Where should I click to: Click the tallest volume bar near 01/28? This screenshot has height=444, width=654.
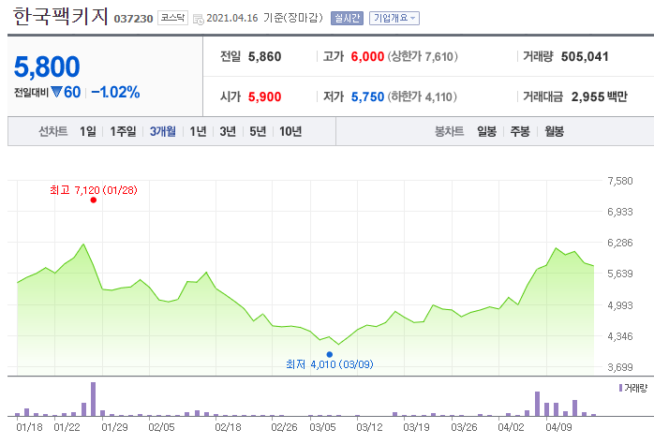[x=93, y=399]
